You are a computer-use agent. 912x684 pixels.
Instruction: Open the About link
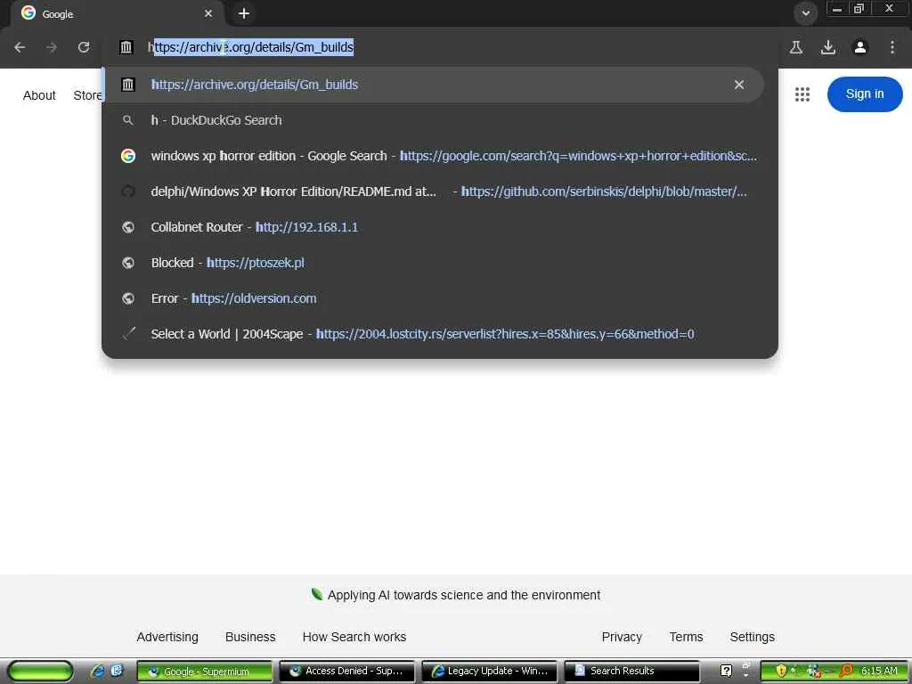coord(39,95)
